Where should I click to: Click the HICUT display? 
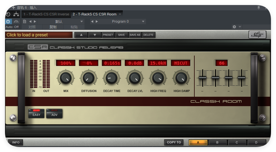tap(181, 63)
